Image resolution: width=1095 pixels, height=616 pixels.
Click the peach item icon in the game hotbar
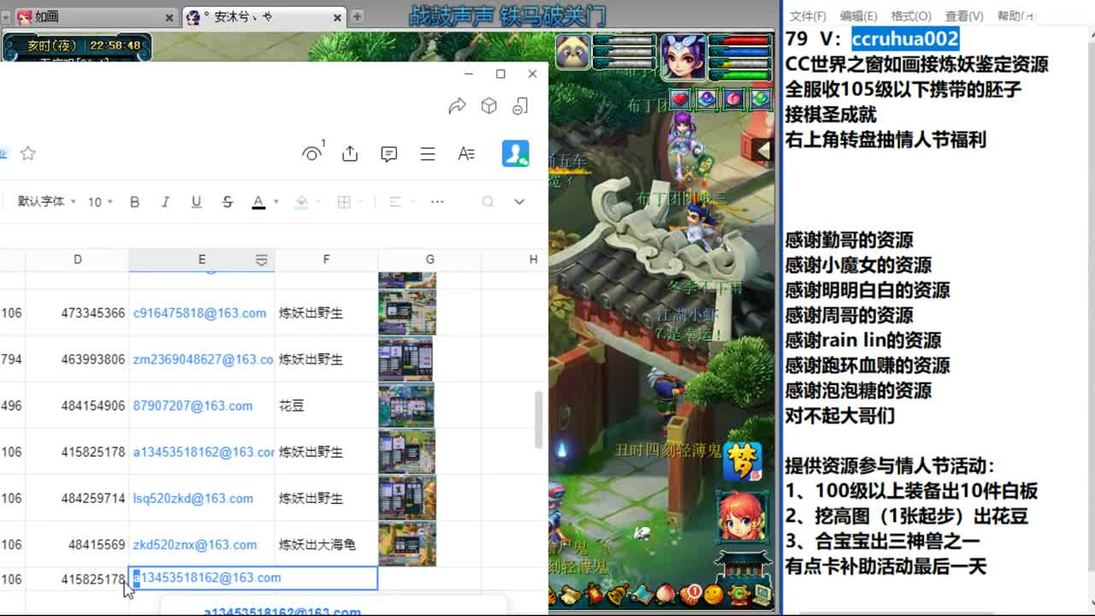click(665, 596)
